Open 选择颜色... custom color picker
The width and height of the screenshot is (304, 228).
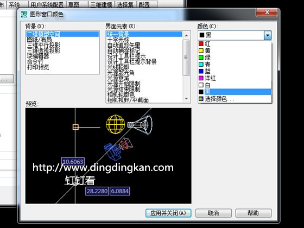point(235,99)
